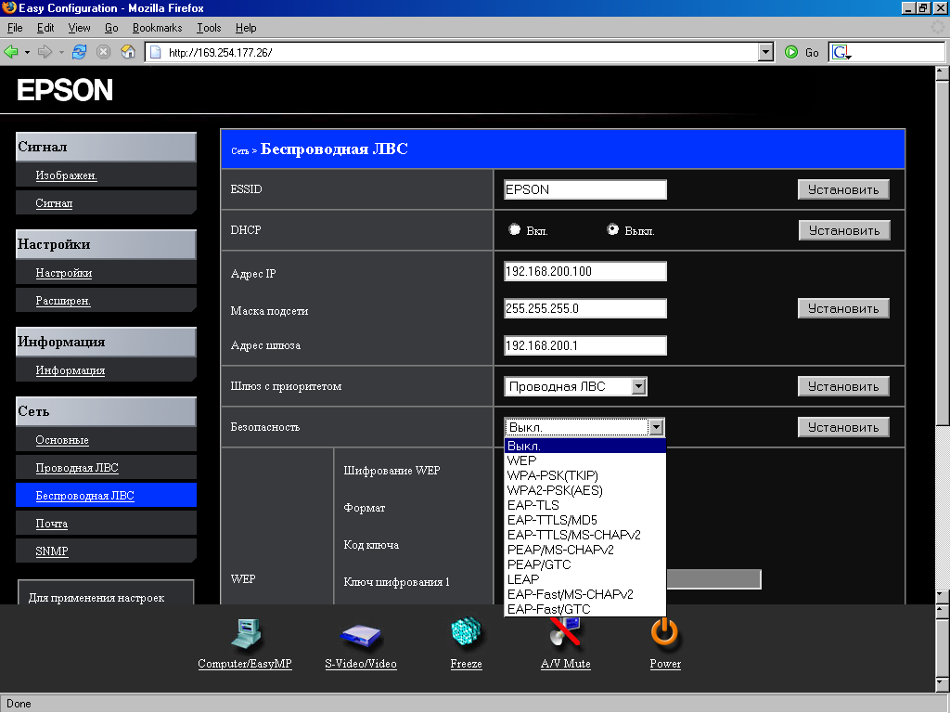Choose WEP in the security list
Viewport: 950px width, 713px height.
[585, 460]
